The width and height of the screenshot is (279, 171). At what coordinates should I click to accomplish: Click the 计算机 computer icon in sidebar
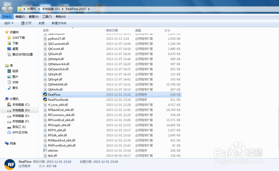pos(7,99)
